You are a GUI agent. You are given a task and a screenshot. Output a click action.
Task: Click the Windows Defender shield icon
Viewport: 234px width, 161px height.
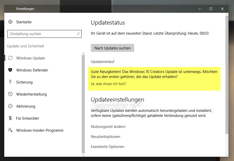pyautogui.click(x=10, y=70)
